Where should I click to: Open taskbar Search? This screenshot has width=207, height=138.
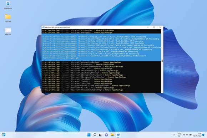coord(95,135)
